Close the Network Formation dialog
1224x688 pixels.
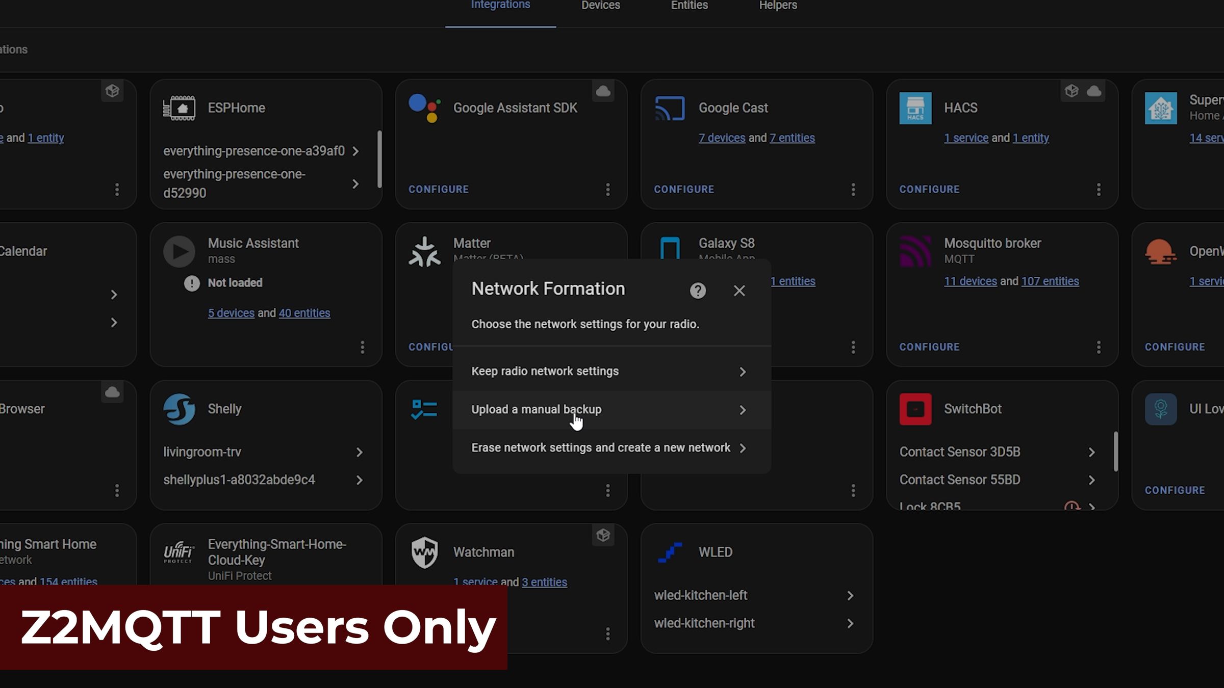click(739, 290)
